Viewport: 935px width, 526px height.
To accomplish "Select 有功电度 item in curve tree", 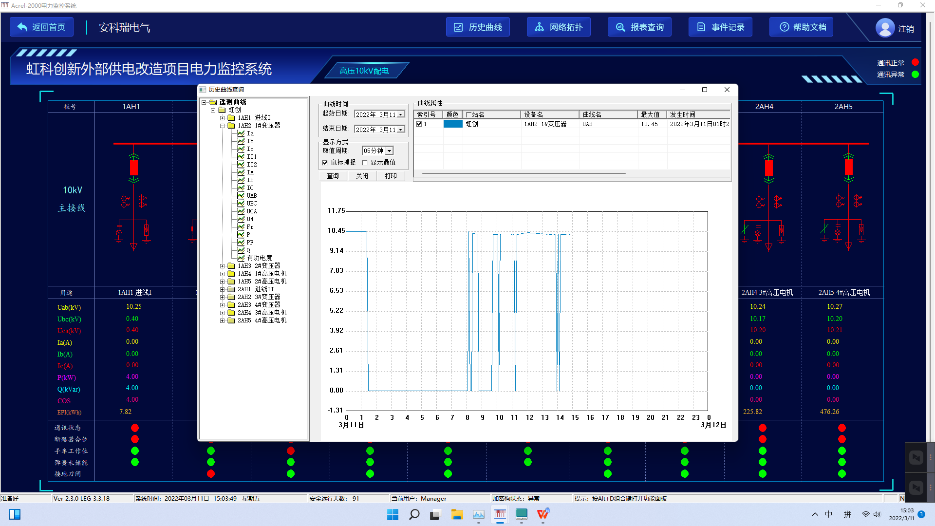I will pos(259,258).
